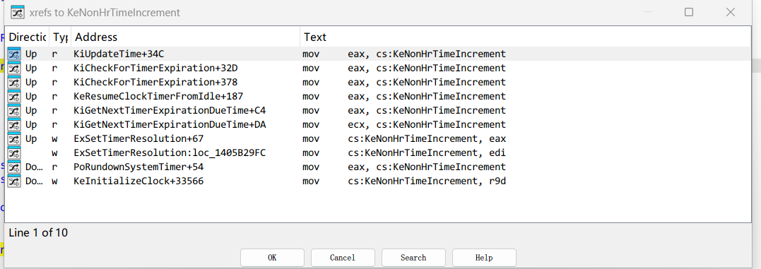Sort by the Direction column header
The height and width of the screenshot is (269, 761).
click(x=27, y=37)
